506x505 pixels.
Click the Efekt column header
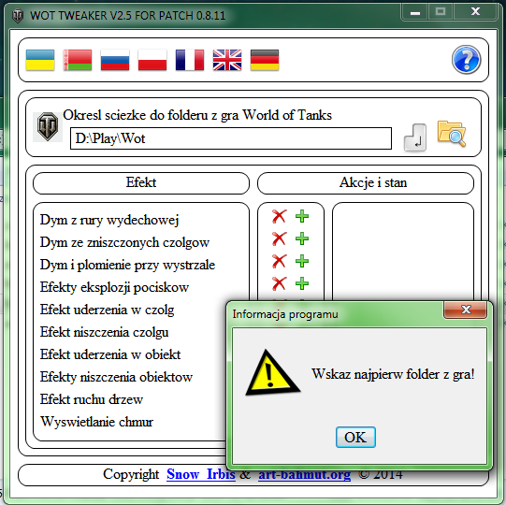click(141, 183)
